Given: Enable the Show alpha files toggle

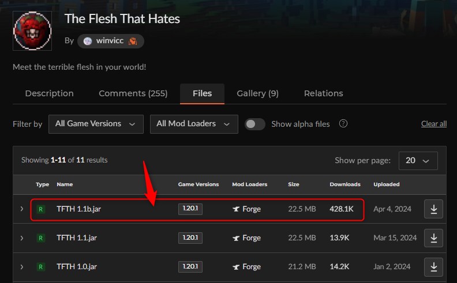Looking at the screenshot, I should pos(254,124).
